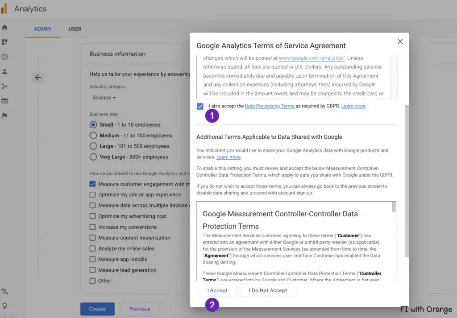Open the Conversions flag sidebar icon
This screenshot has height=318, width=457.
(x=4, y=116)
